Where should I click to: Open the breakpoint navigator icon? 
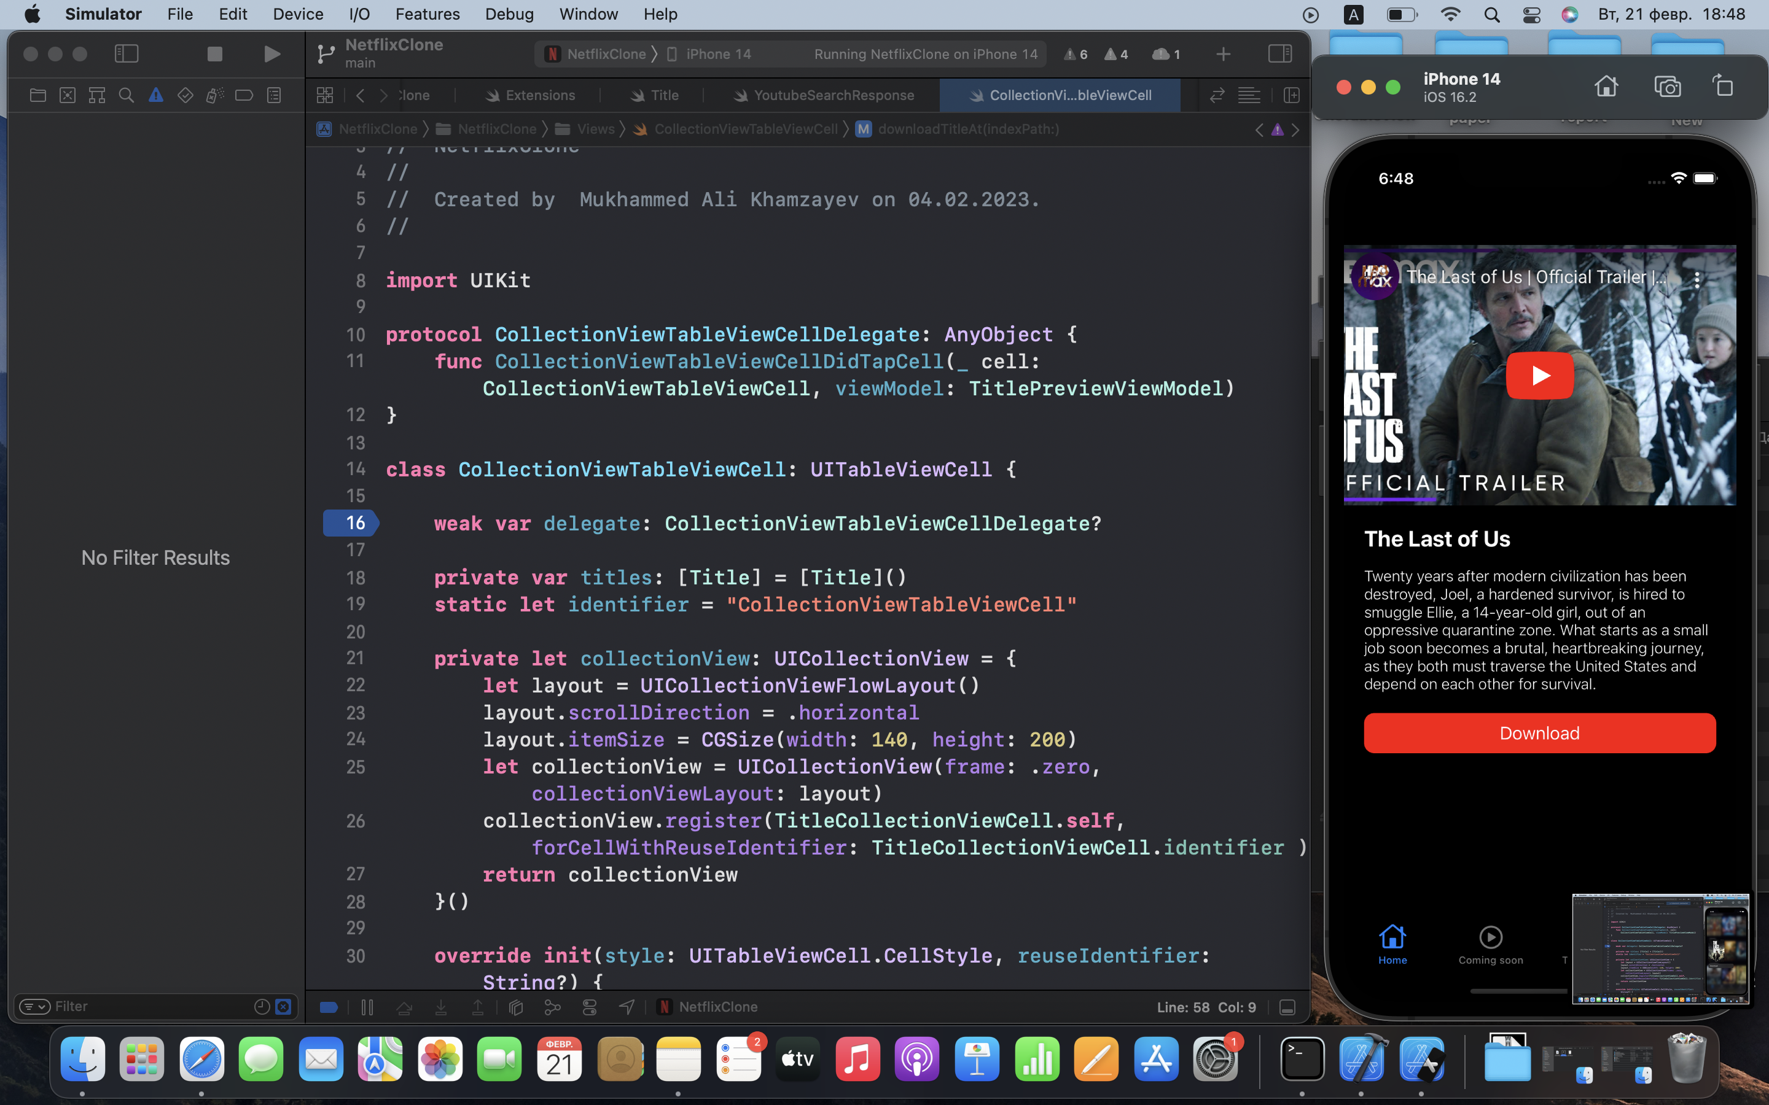tap(243, 95)
